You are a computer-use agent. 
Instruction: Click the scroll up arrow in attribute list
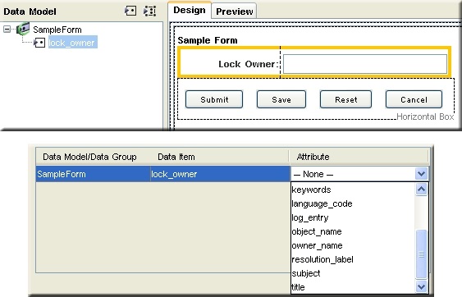pyautogui.click(x=421, y=190)
